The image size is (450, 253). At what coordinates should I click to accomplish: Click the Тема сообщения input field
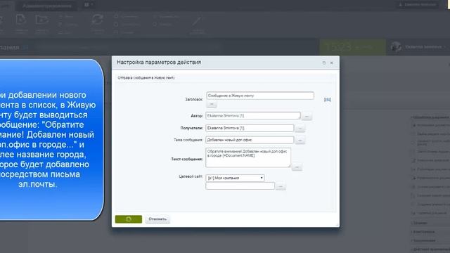(x=250, y=140)
